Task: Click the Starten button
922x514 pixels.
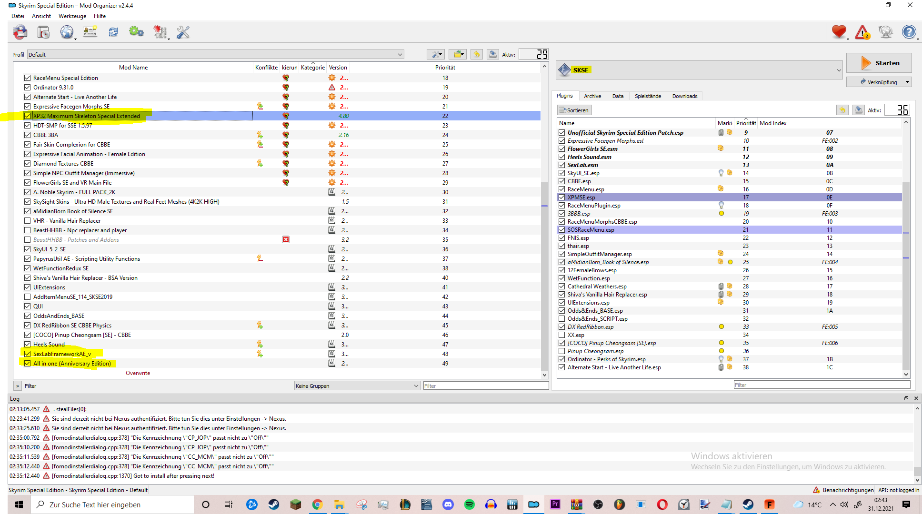Action: click(x=879, y=63)
